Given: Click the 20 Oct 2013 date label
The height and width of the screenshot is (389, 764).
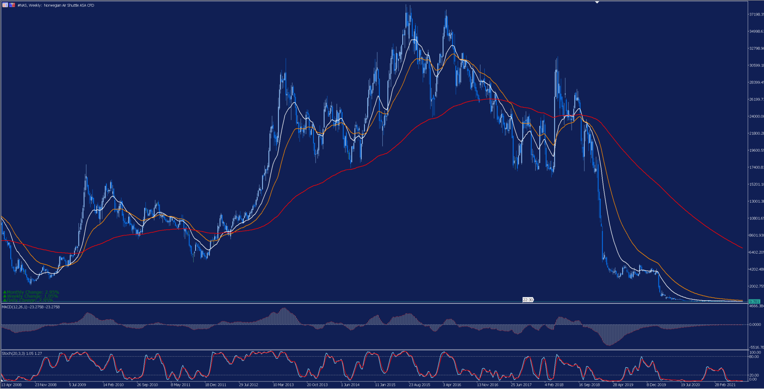Looking at the screenshot, I should (317, 385).
